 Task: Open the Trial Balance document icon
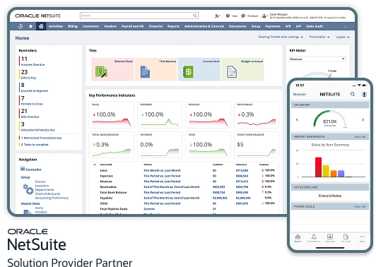145,71
